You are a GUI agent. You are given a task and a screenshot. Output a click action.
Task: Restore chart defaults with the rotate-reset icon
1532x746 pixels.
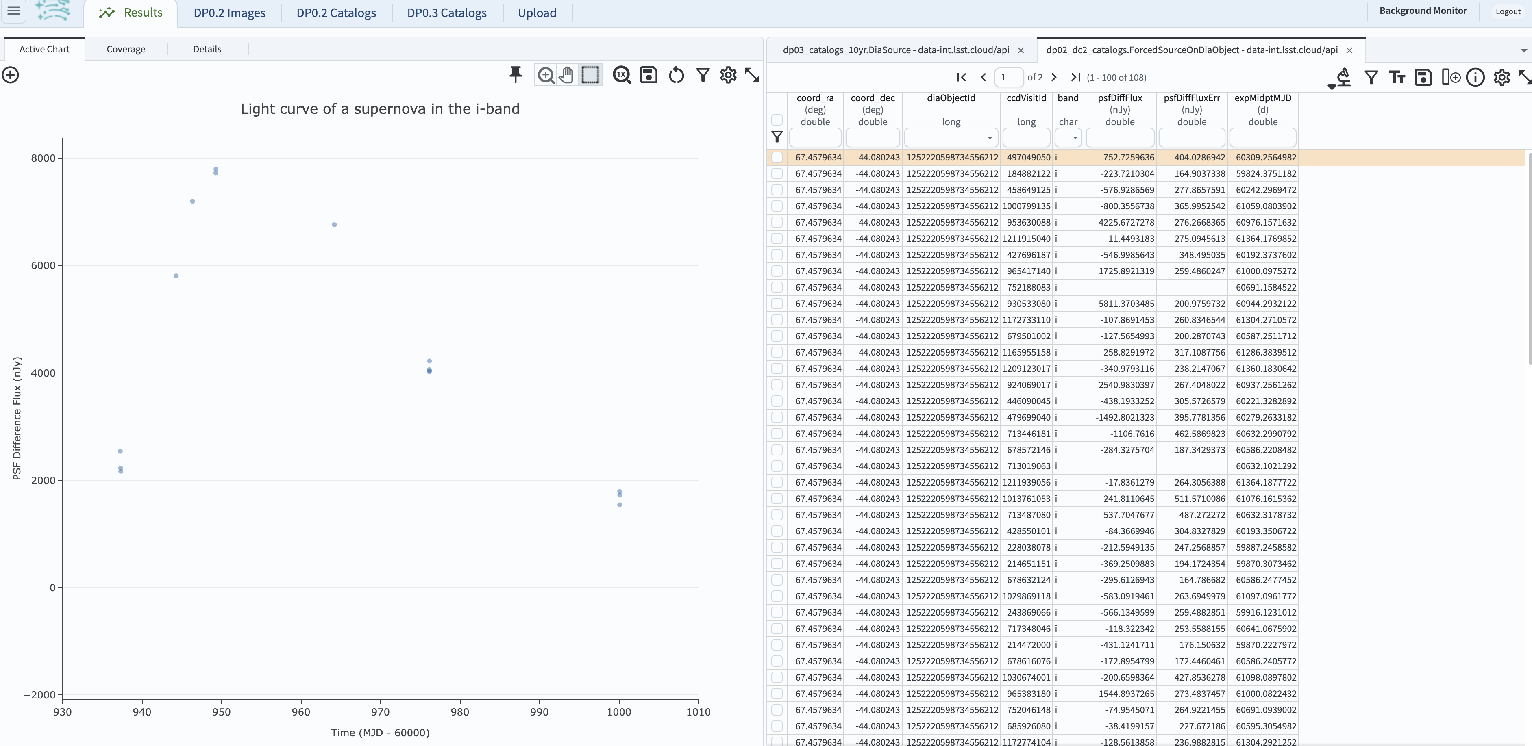click(676, 75)
